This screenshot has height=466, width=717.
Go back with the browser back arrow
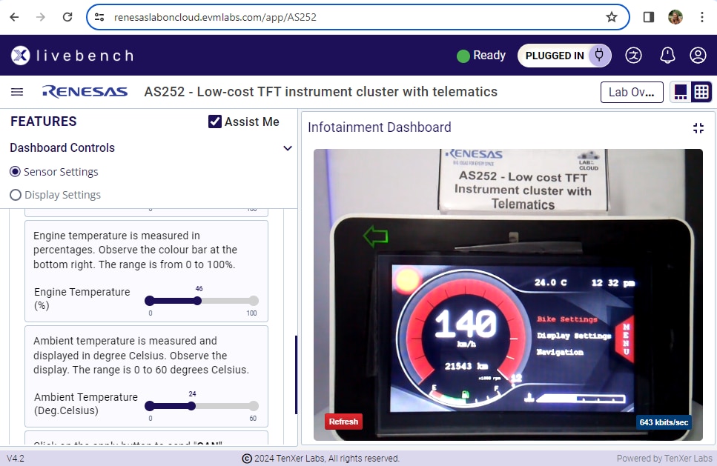click(x=15, y=17)
